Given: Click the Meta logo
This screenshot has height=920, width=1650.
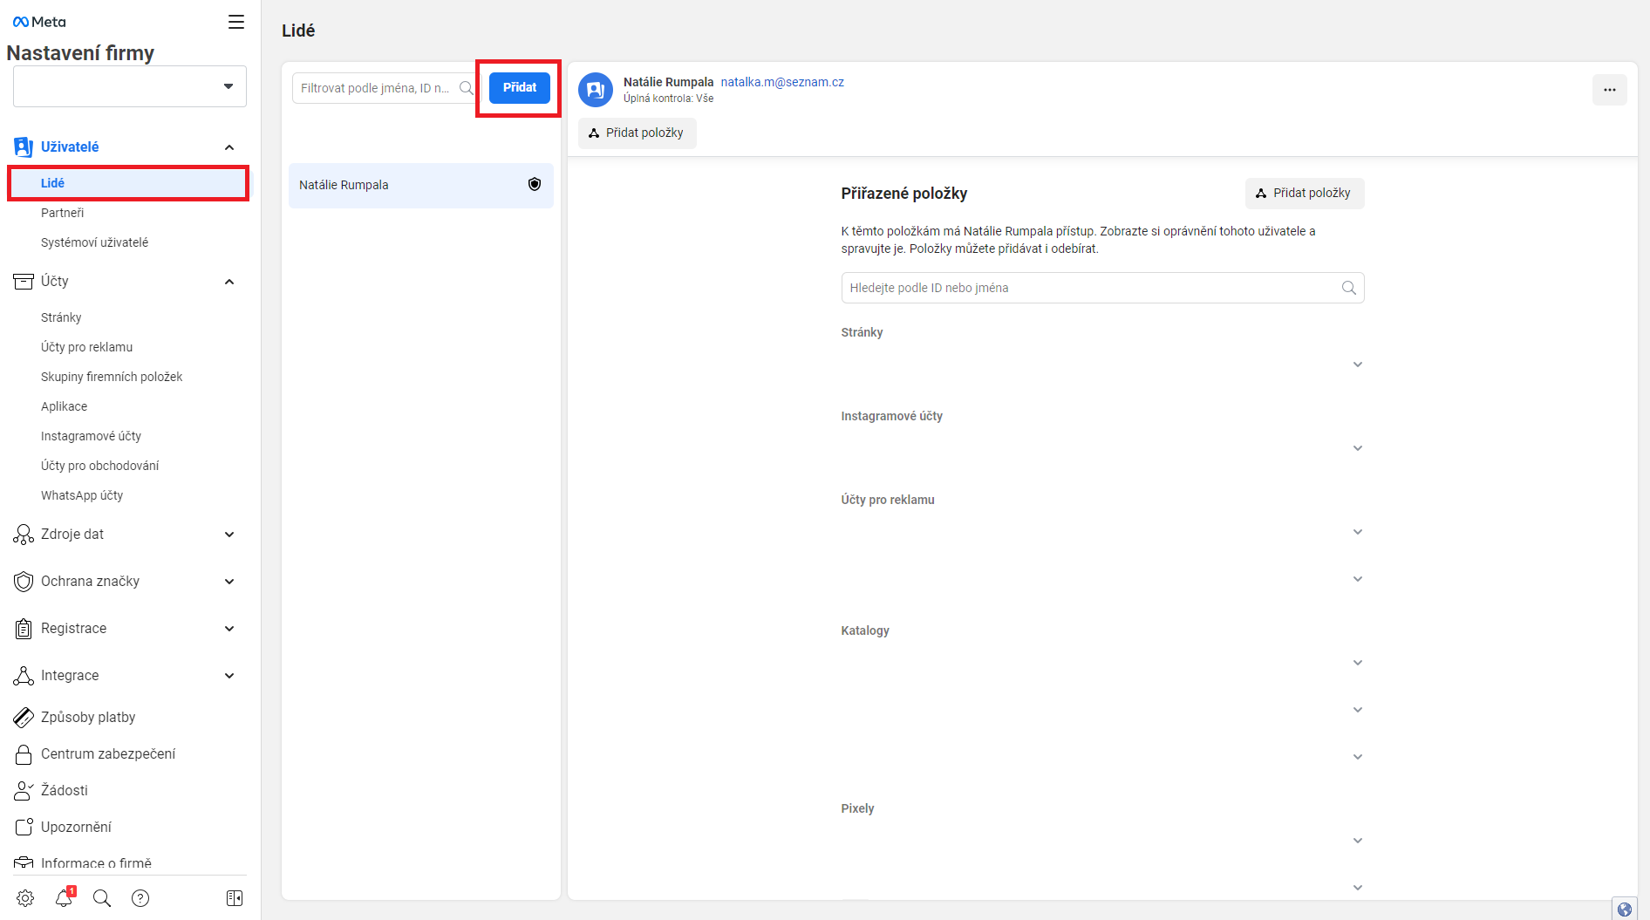Looking at the screenshot, I should click(x=39, y=22).
